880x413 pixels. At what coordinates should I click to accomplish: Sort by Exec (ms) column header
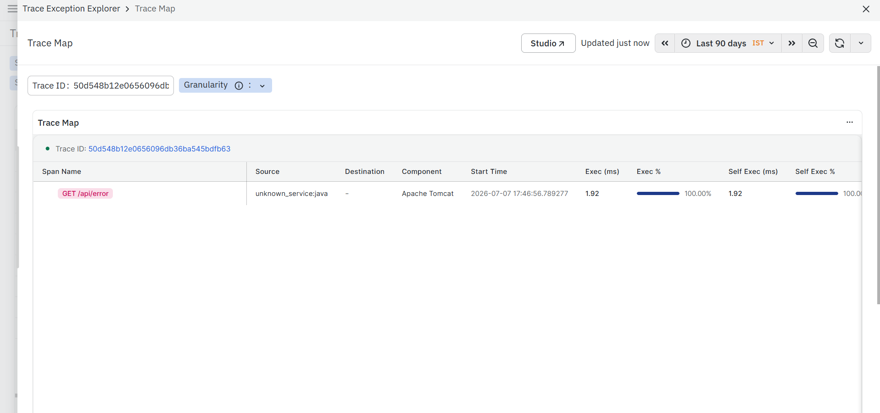(602, 172)
